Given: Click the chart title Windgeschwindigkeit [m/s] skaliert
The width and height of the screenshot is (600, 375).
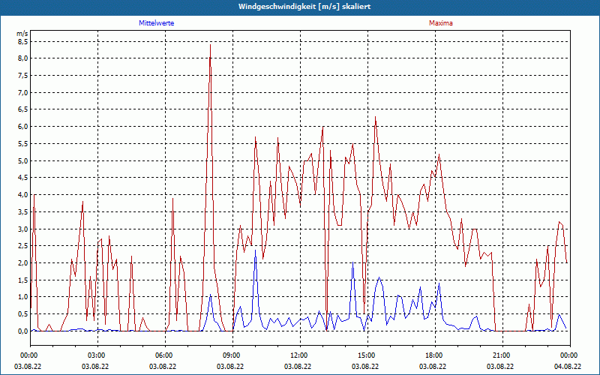Looking at the screenshot, I should (x=304, y=7).
